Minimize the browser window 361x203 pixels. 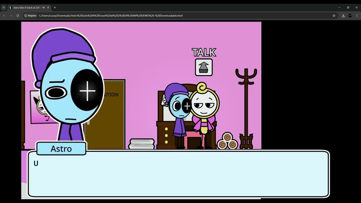coord(339,8)
